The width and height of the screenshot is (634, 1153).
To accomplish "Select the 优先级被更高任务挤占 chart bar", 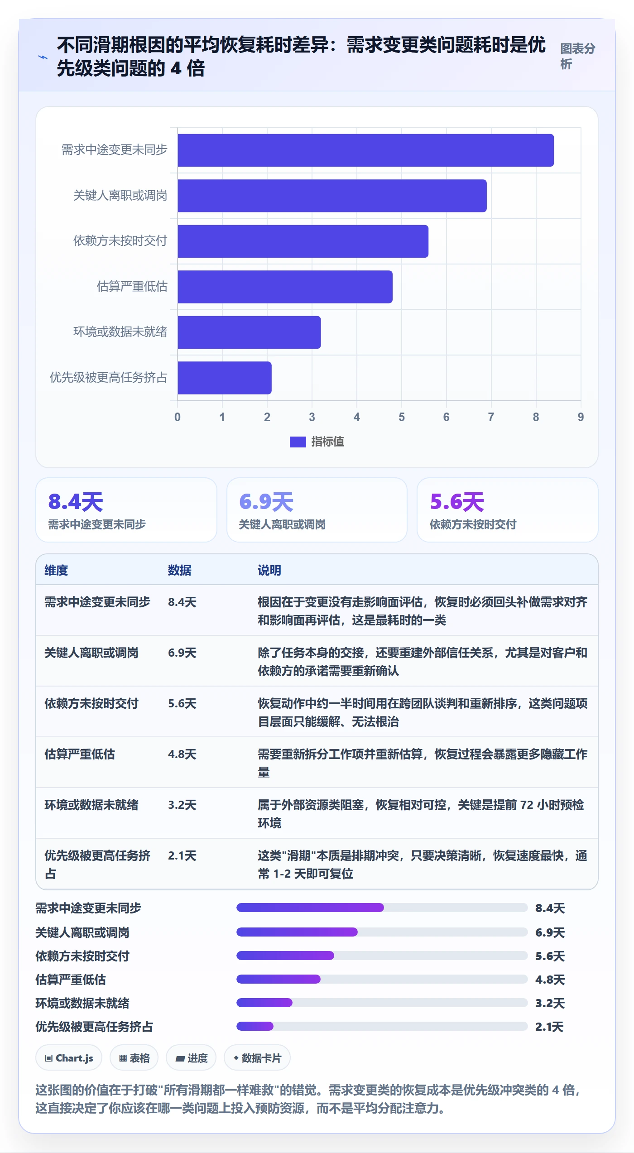I will tap(225, 378).
